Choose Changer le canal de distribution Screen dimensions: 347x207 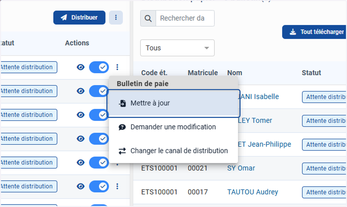click(173, 151)
